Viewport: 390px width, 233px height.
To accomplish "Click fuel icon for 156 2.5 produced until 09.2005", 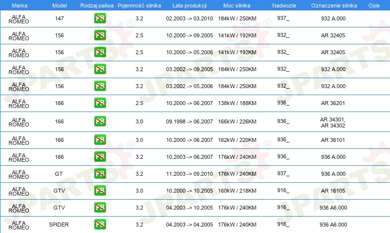I will 100,35.
